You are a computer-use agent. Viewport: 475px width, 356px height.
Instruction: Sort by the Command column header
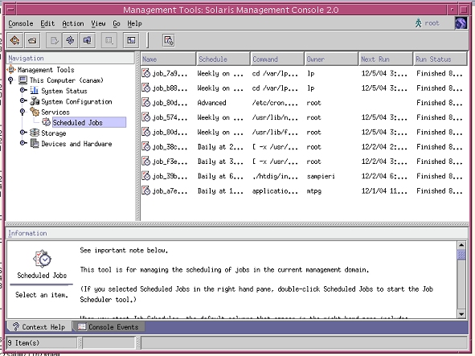point(277,59)
